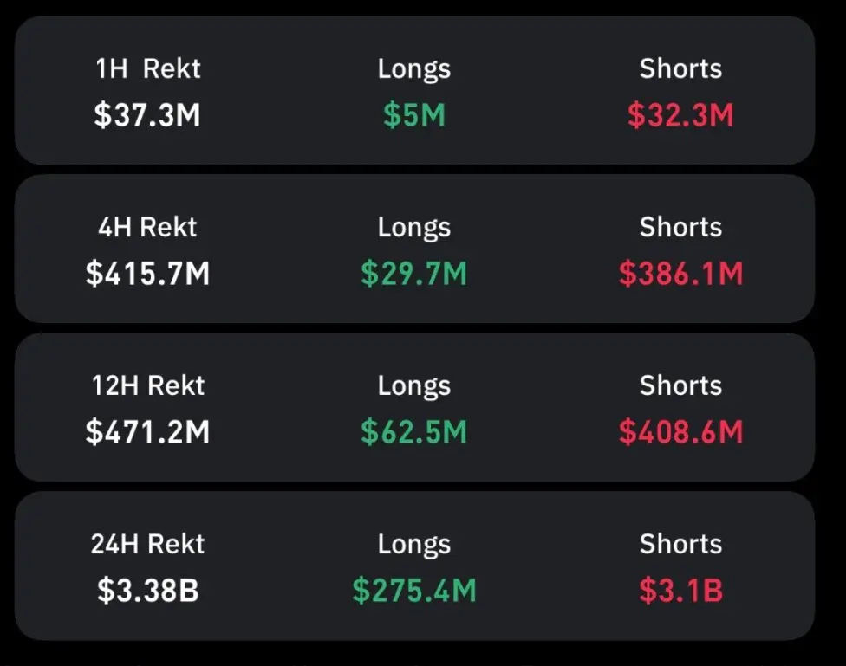Click the 24H Longs $275.4M value
Viewport: 846px width, 666px height.
pyautogui.click(x=414, y=591)
